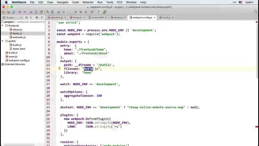Click the Debug toolbar icon
Screen dimensions: 259x146
pyautogui.click(x=81, y=12)
